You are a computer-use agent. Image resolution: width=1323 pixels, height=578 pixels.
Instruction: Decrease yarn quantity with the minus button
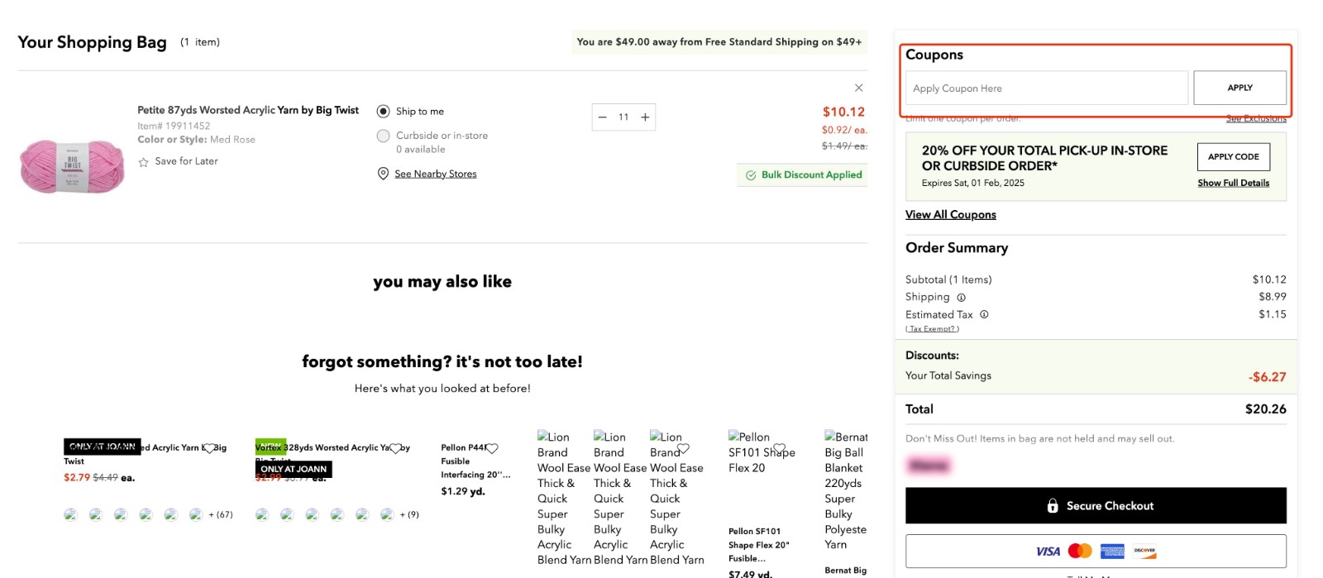pyautogui.click(x=602, y=117)
